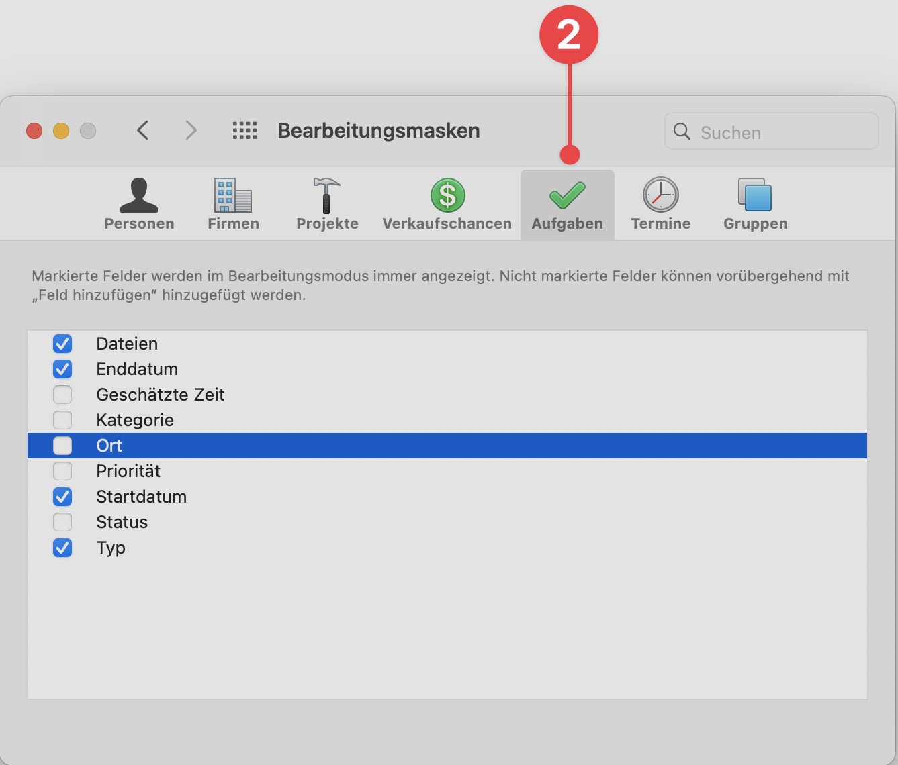
Task: Click the back navigation chevron
Action: click(x=142, y=130)
